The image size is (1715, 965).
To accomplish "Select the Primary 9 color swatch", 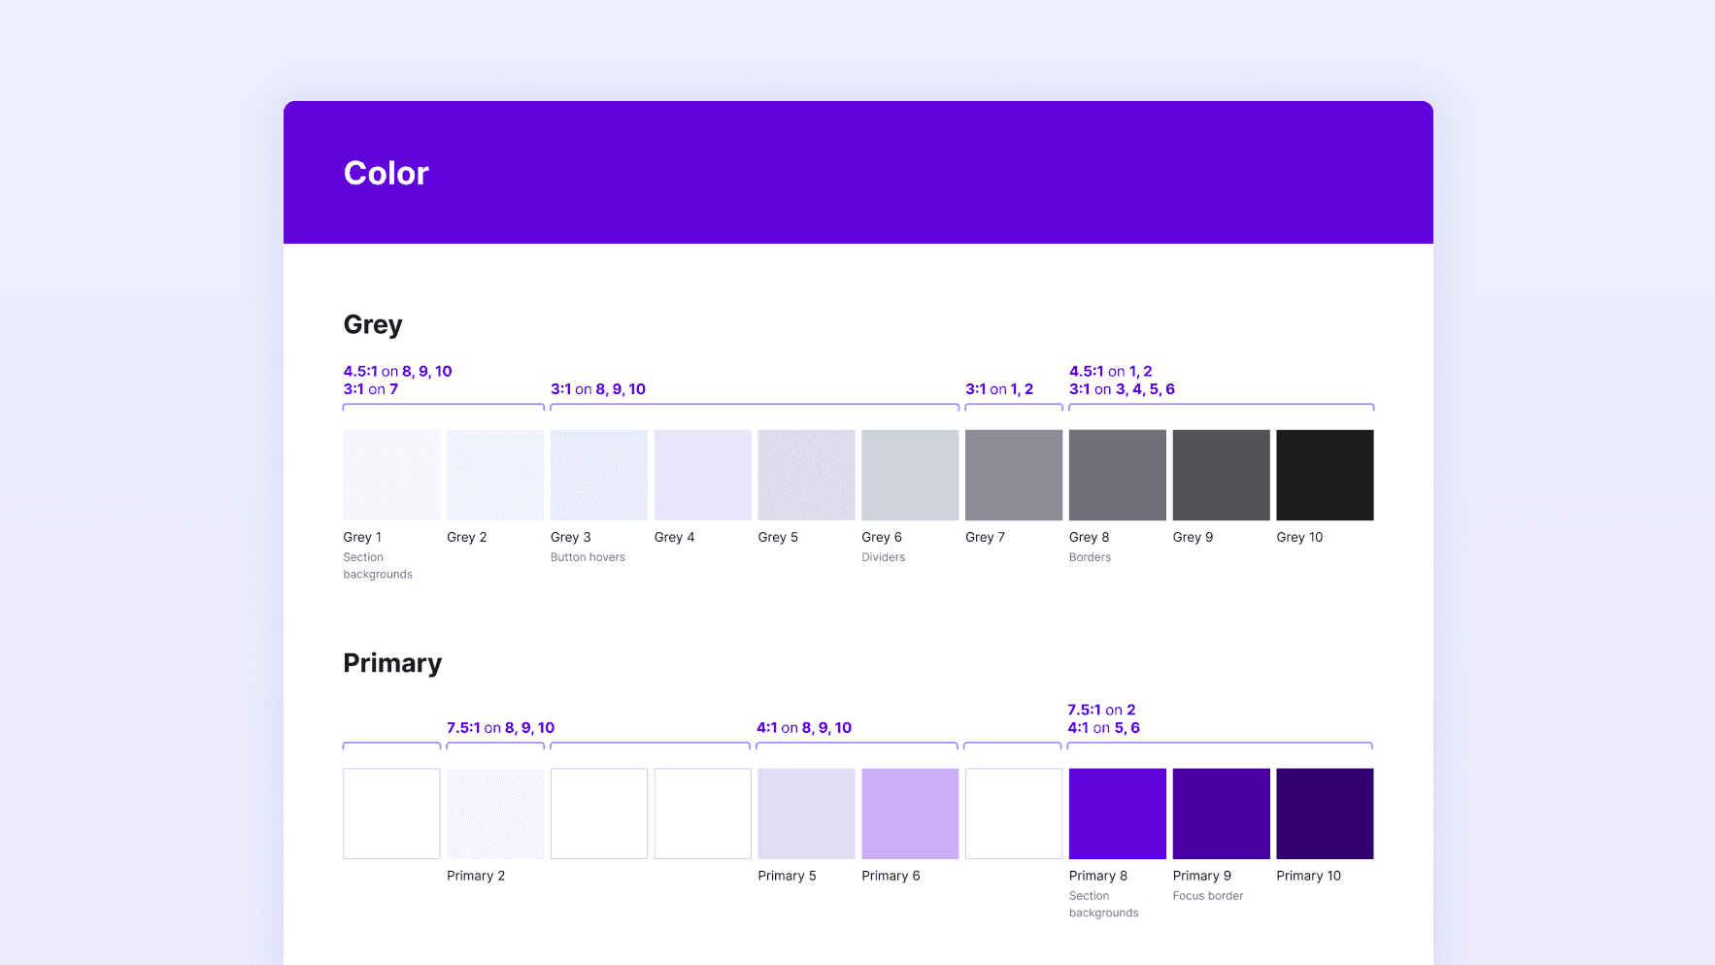I will point(1222,814).
